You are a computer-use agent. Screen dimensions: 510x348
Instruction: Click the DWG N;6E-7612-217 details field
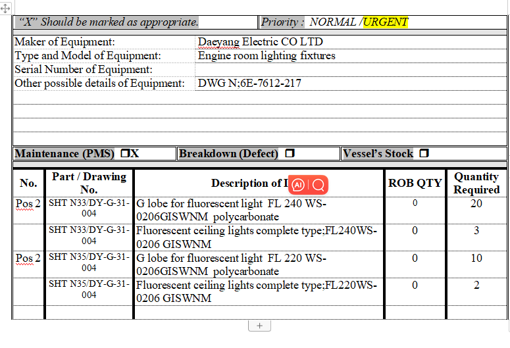pyautogui.click(x=250, y=83)
